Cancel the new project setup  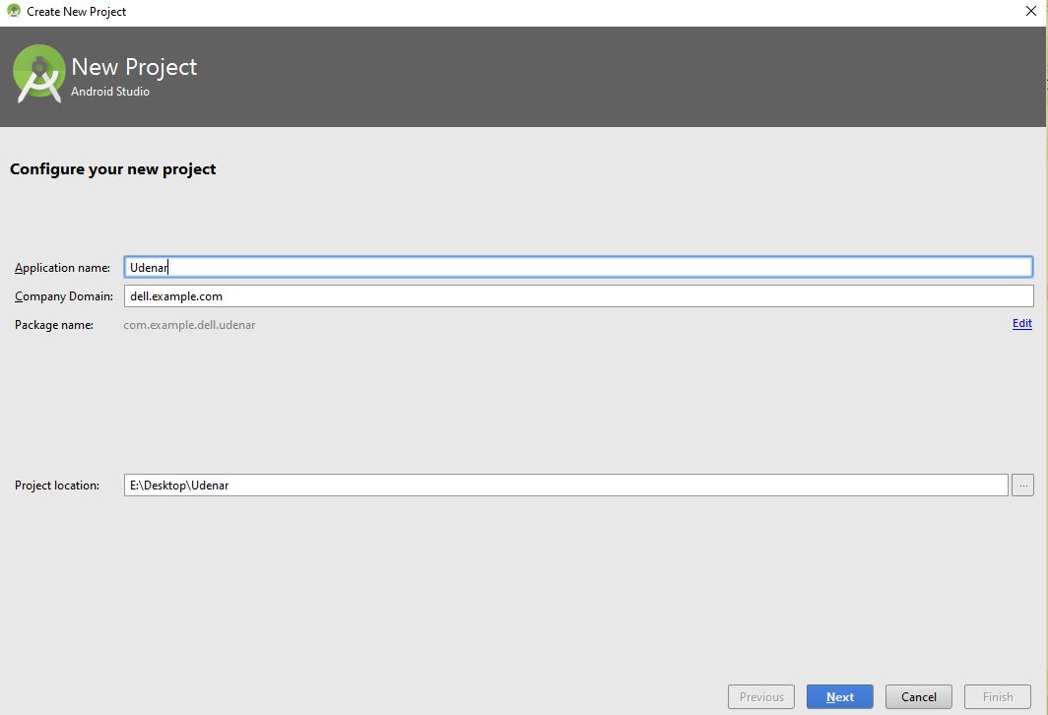(x=918, y=696)
